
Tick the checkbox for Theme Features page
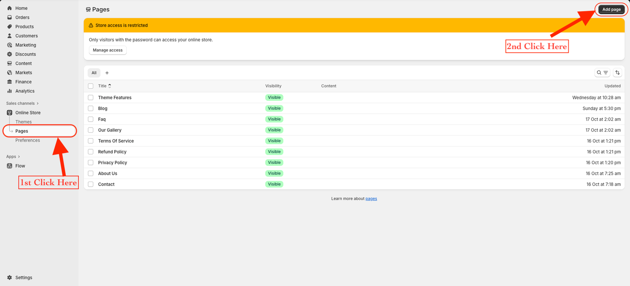pyautogui.click(x=91, y=98)
